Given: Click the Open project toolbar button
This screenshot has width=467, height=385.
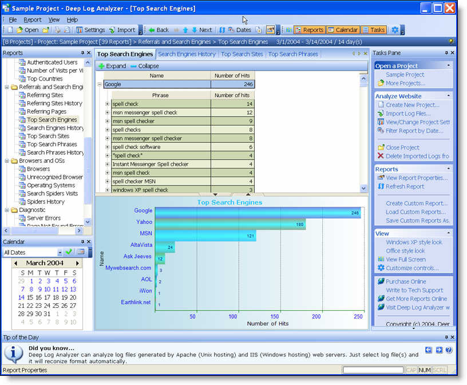Looking at the screenshot, I should point(27,30).
